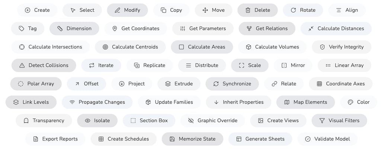Click the Extrude layers icon
Image resolution: width=381 pixels, height=152 pixels.
click(168, 84)
